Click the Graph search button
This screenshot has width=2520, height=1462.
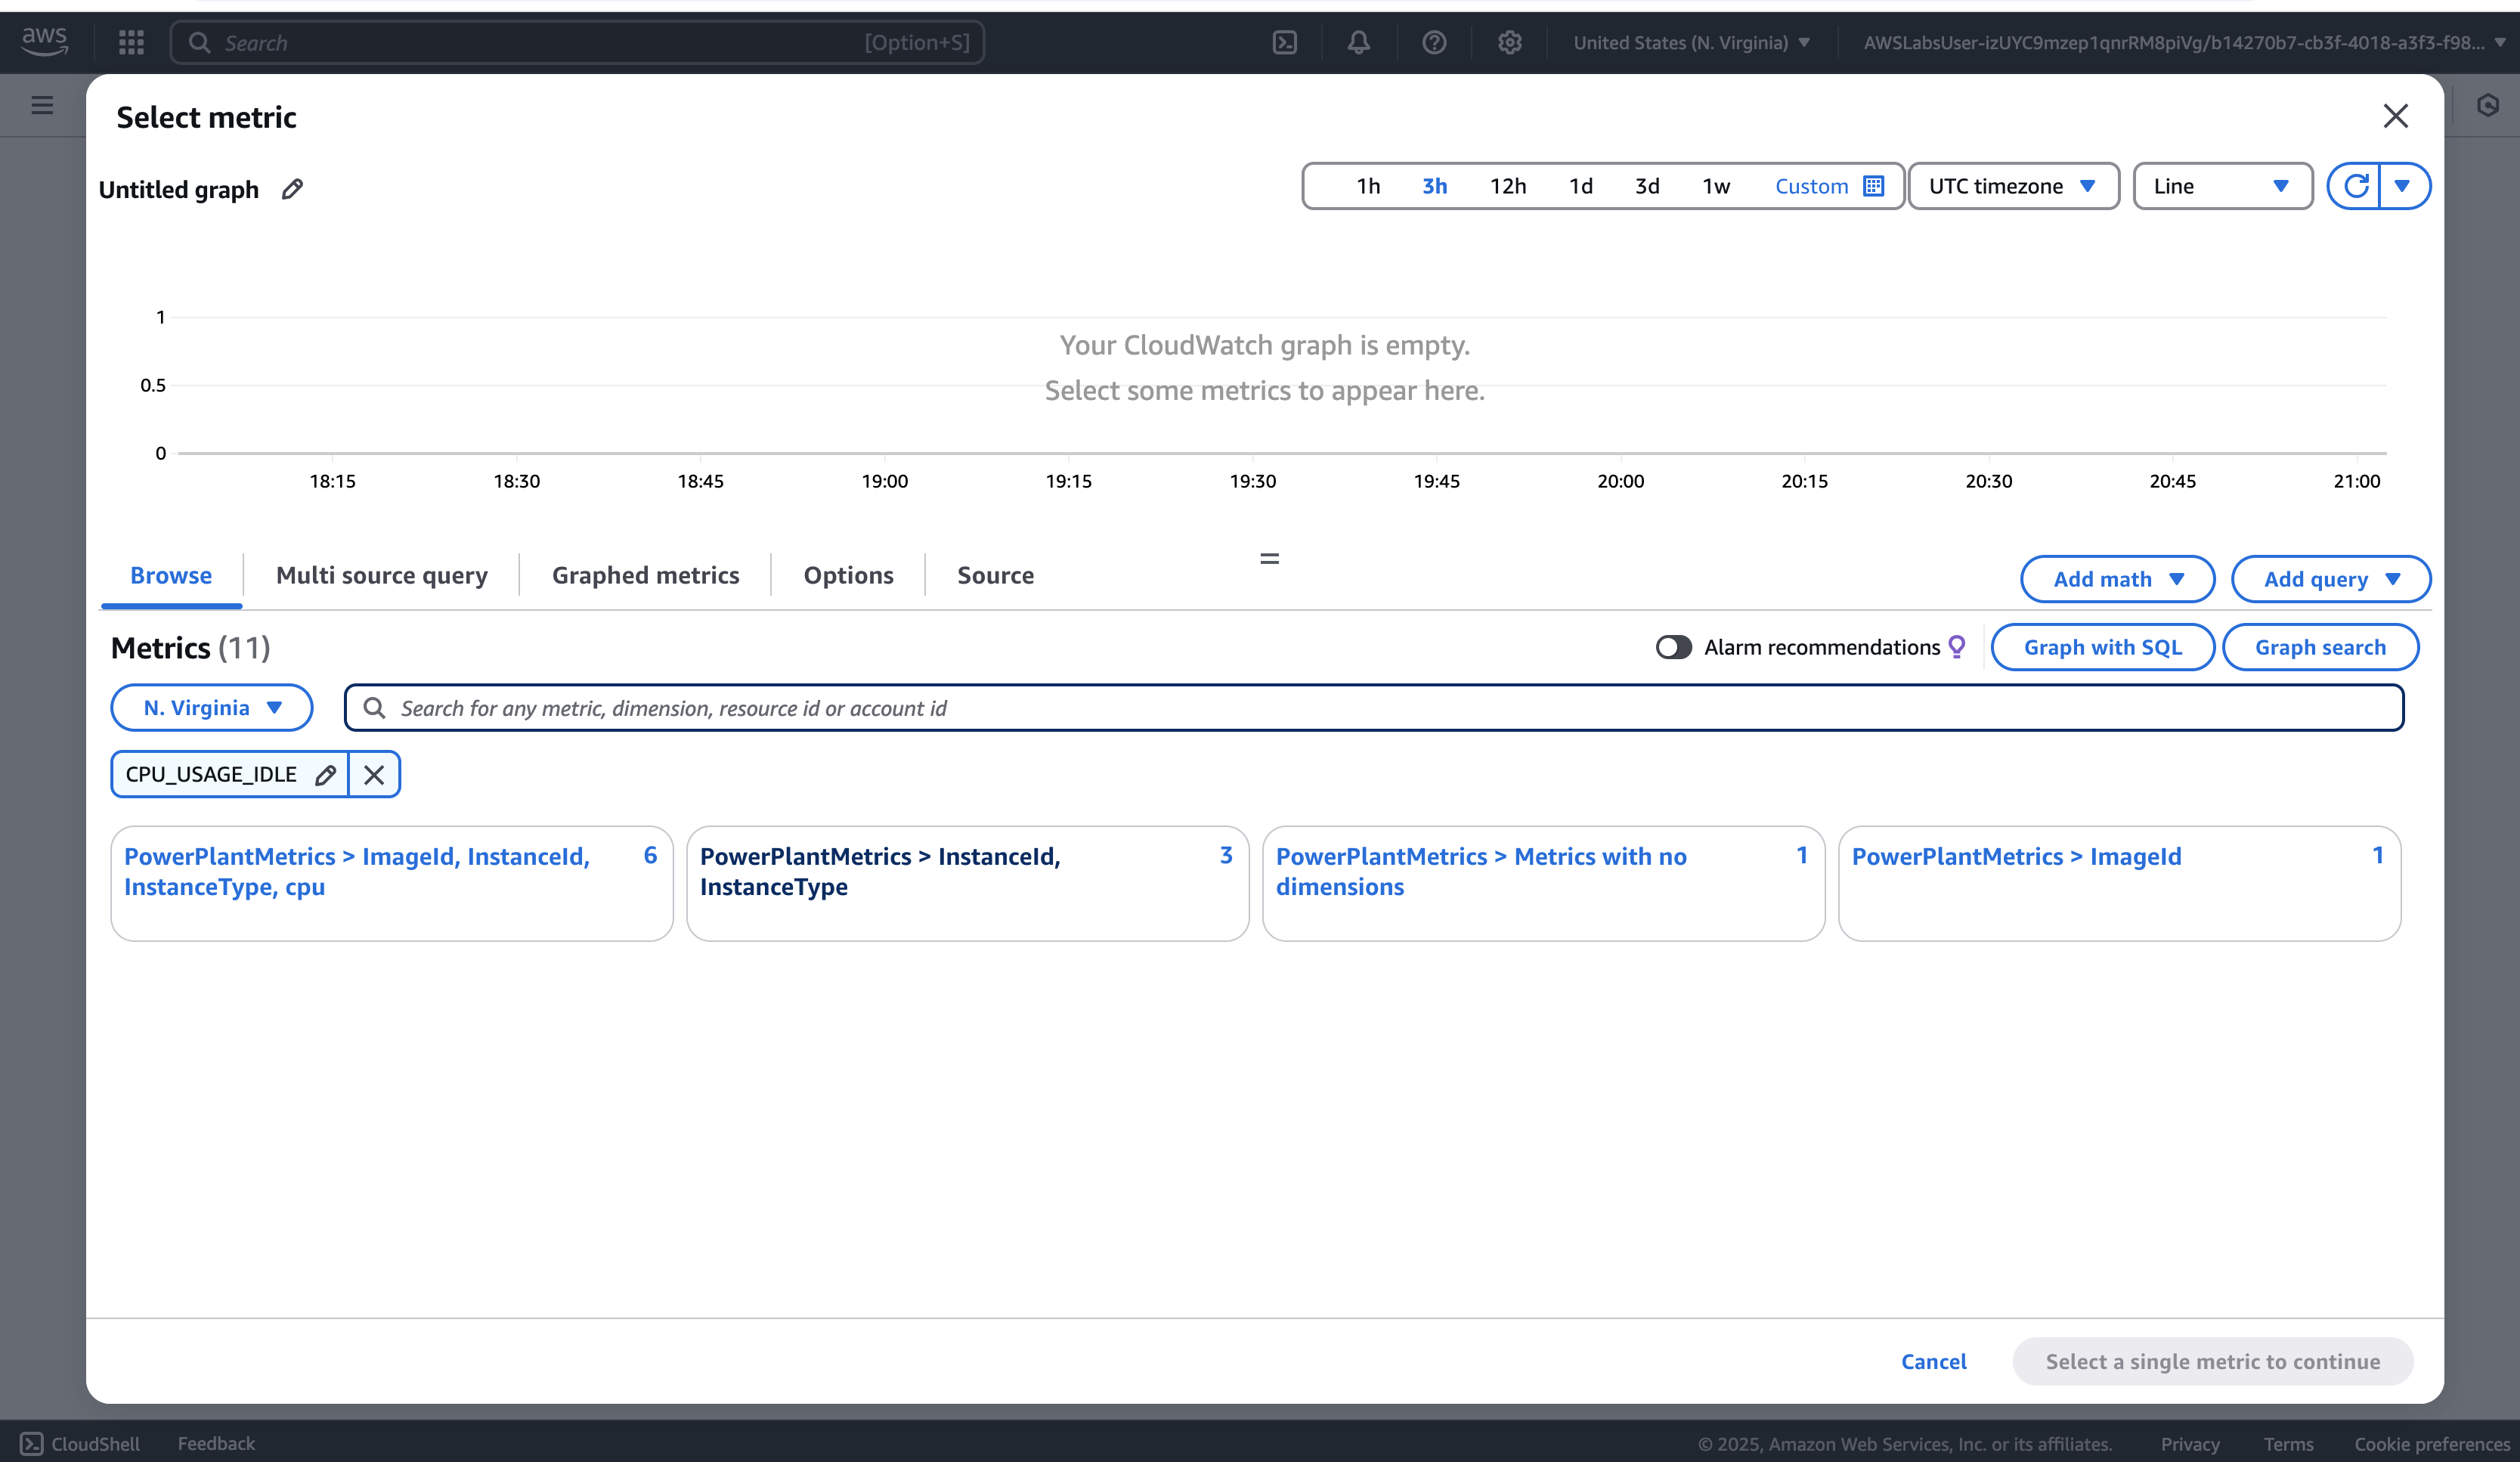(2320, 647)
